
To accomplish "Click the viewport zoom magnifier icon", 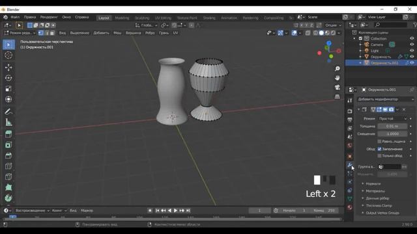I will (338, 69).
